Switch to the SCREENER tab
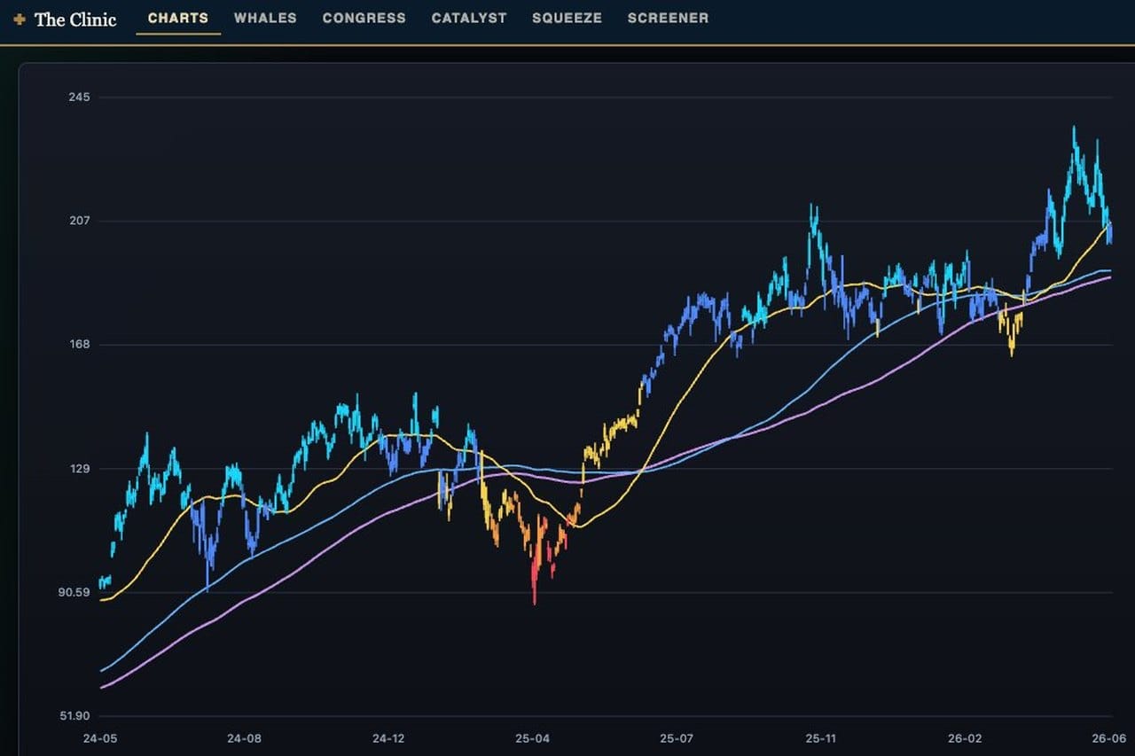This screenshot has height=756, width=1135. (x=668, y=18)
